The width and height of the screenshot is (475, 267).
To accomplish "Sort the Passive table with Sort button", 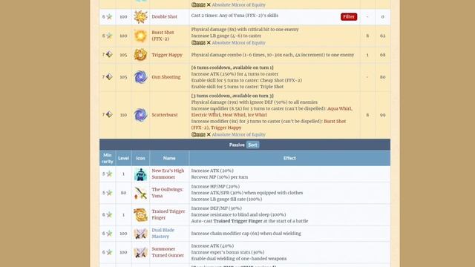I will click(252, 145).
